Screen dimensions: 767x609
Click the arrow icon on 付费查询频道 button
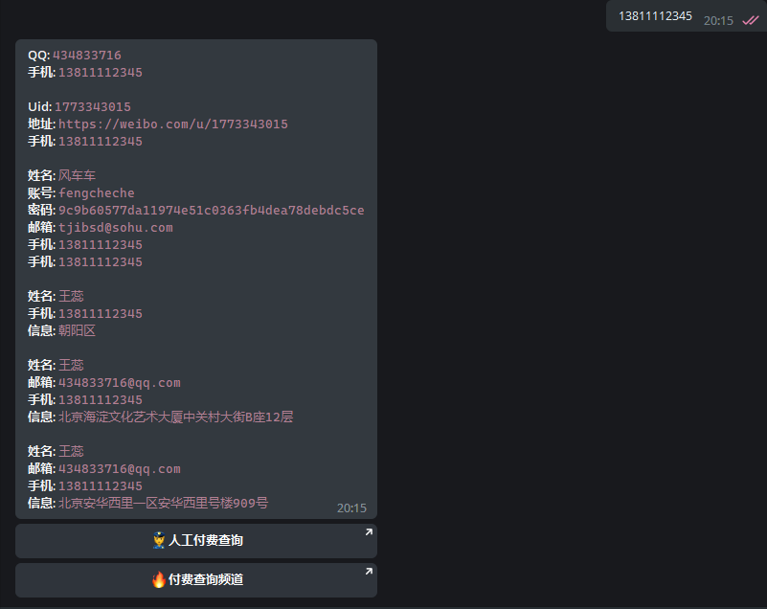368,572
